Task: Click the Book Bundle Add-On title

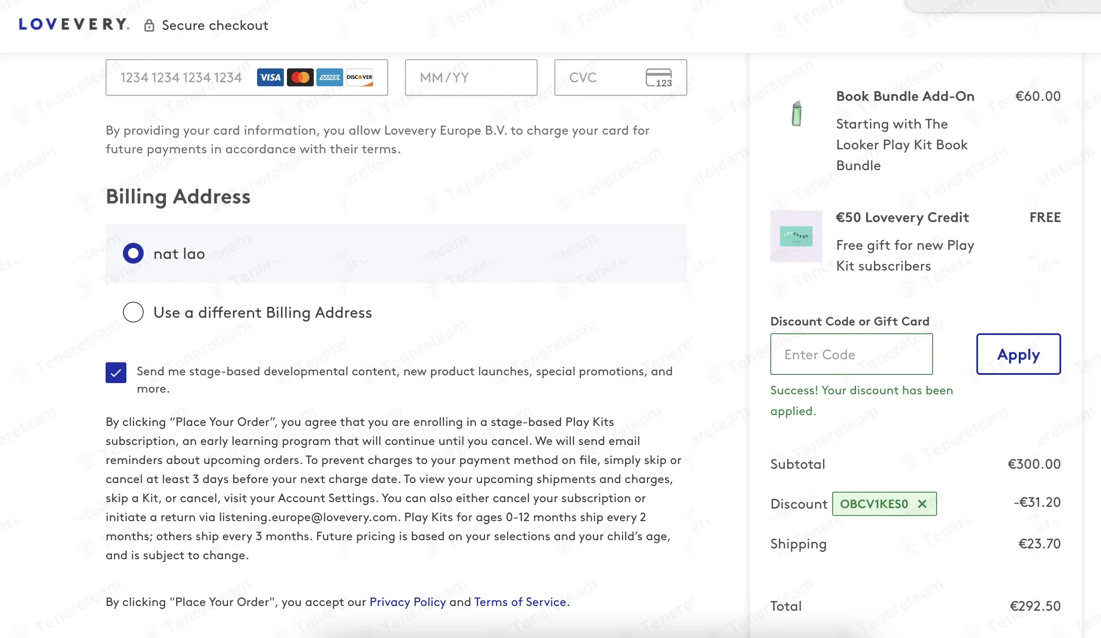Action: pyautogui.click(x=905, y=96)
